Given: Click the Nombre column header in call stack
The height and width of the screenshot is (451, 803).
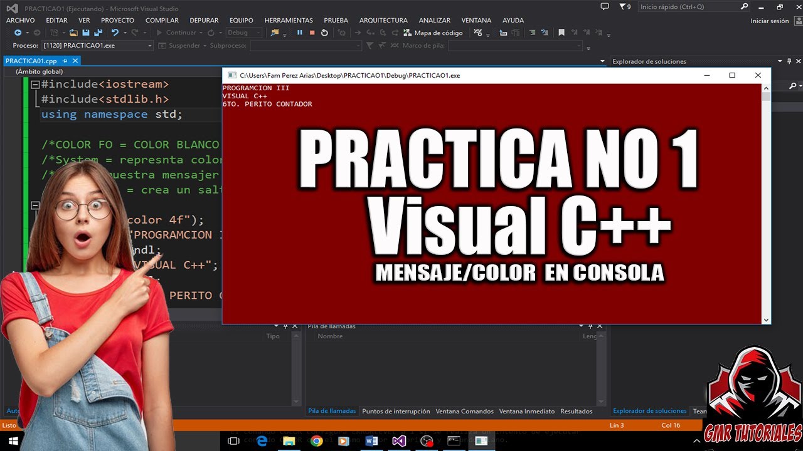Looking at the screenshot, I should coord(330,336).
